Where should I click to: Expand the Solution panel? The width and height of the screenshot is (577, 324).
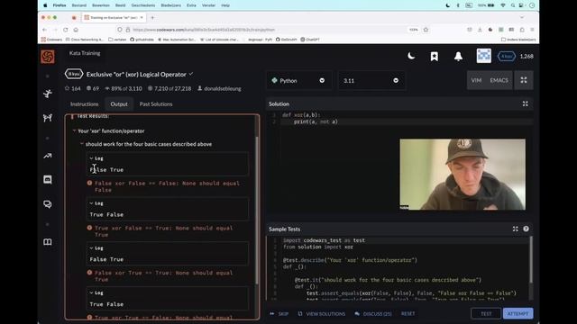pos(525,104)
